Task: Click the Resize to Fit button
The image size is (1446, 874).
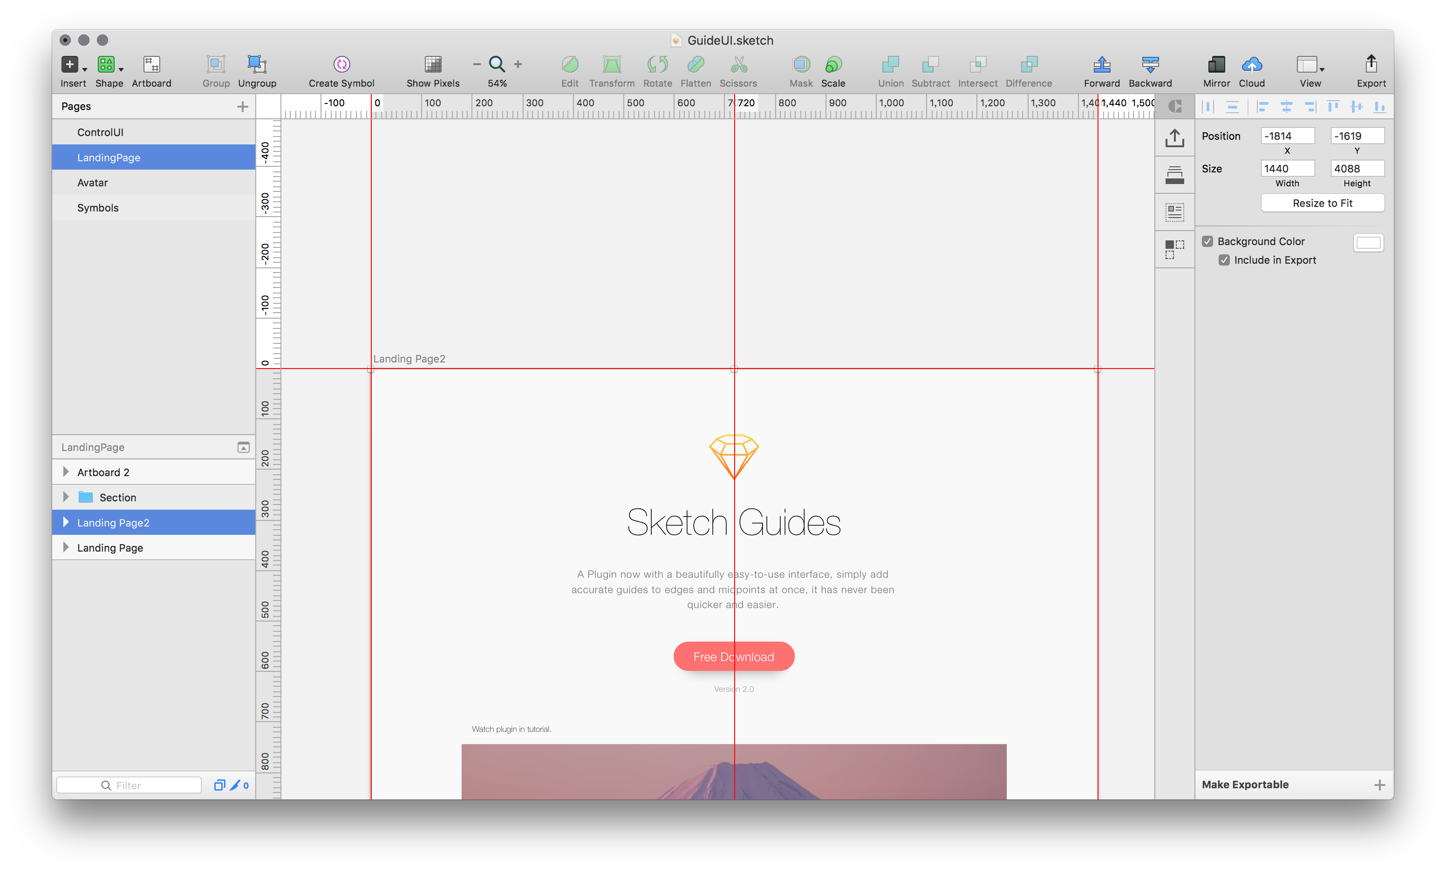Action: click(x=1322, y=203)
